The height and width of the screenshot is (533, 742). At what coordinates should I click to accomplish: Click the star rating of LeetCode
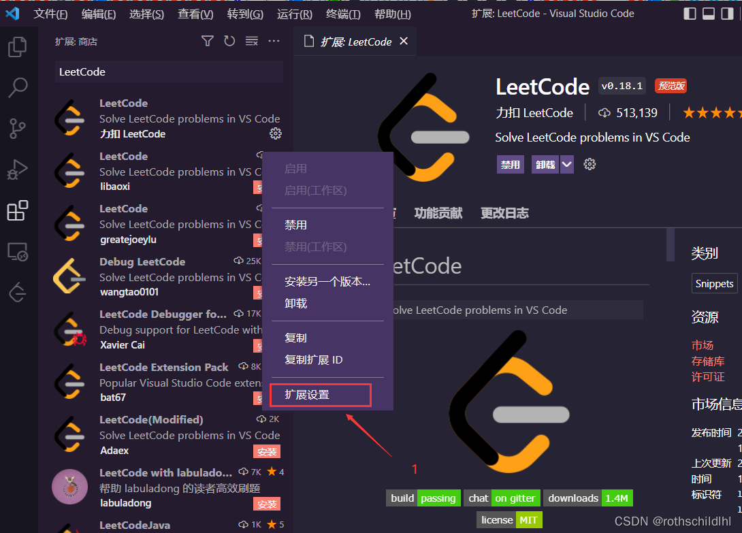coord(712,113)
